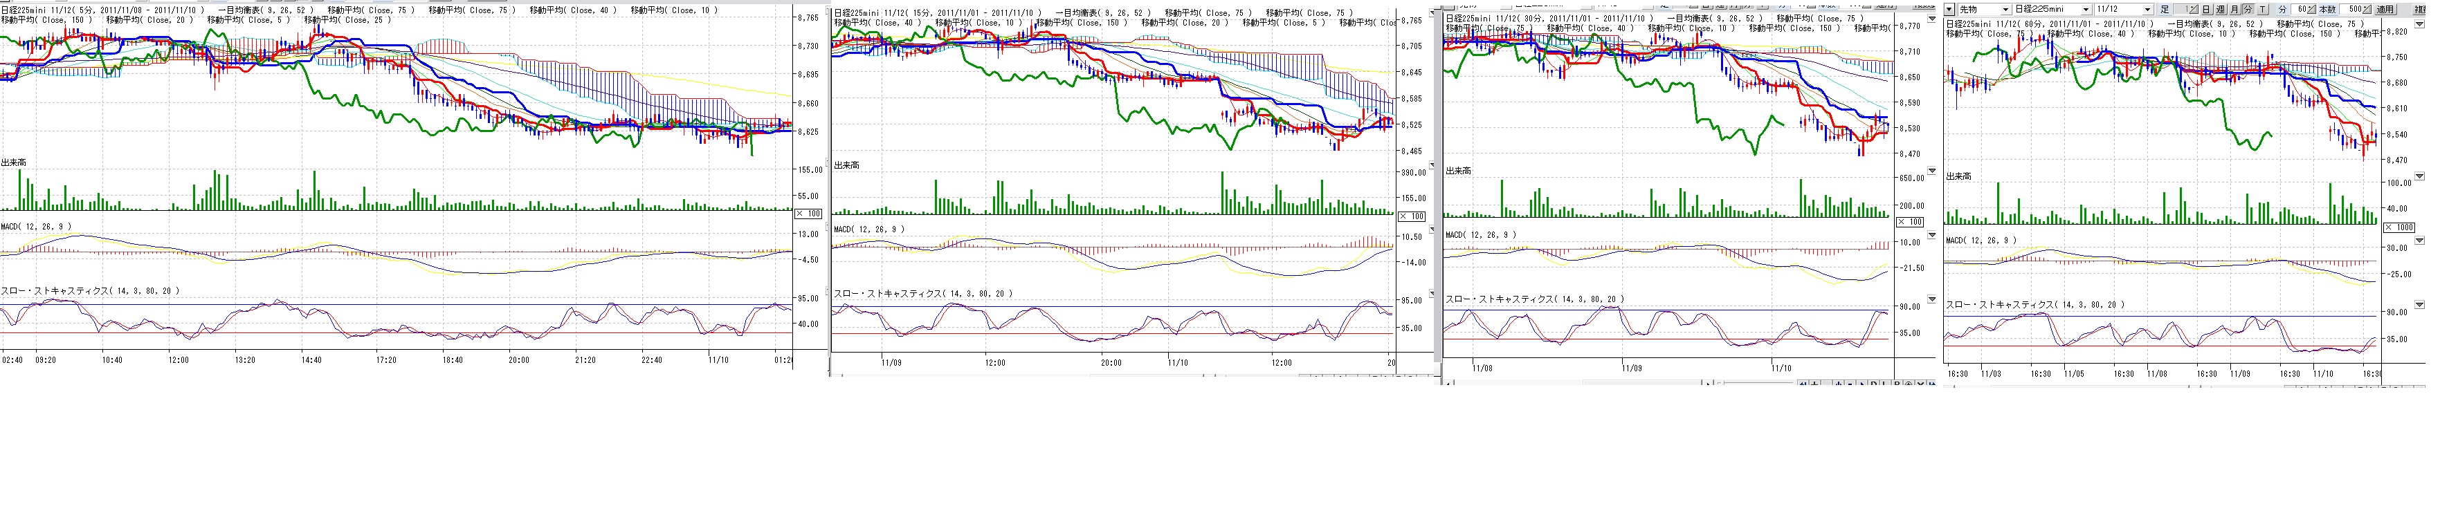Viewport: 2458px width, 506px height.
Task: Select the 月 monthly timeframe button
Action: (x=2234, y=10)
